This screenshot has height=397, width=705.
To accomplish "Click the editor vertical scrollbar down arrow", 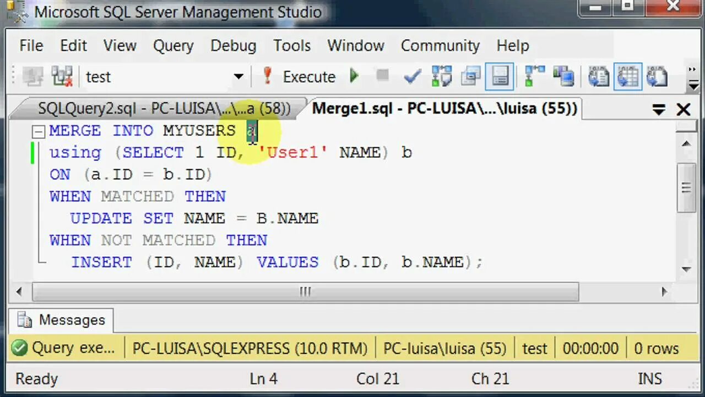I will click(x=686, y=269).
